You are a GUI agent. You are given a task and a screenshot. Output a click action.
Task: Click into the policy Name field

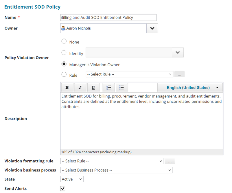click(x=108, y=17)
